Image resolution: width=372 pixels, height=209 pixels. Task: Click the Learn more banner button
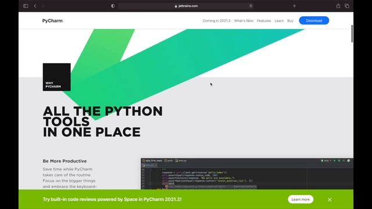[x=301, y=199]
